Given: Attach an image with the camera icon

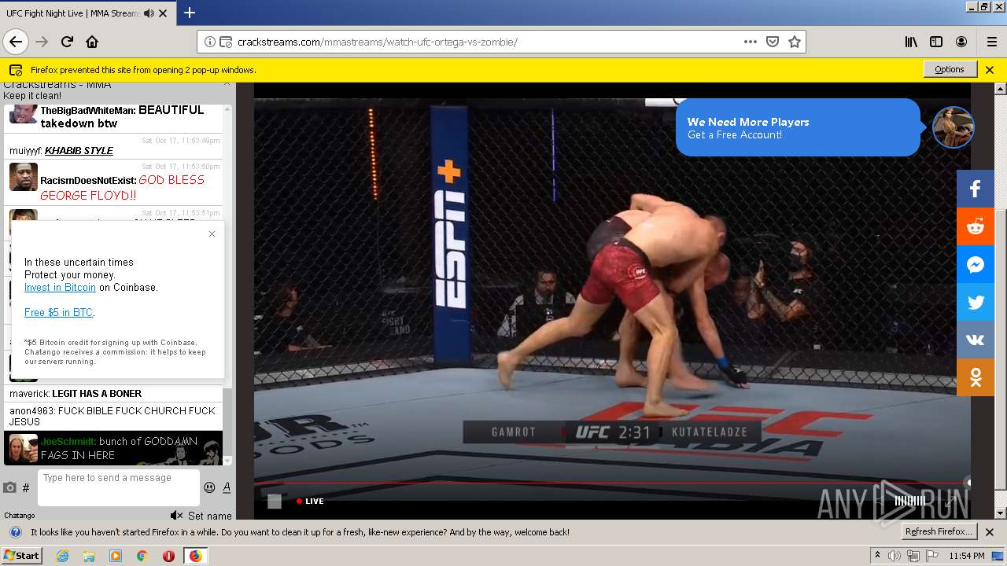Looking at the screenshot, I should pyautogui.click(x=9, y=487).
